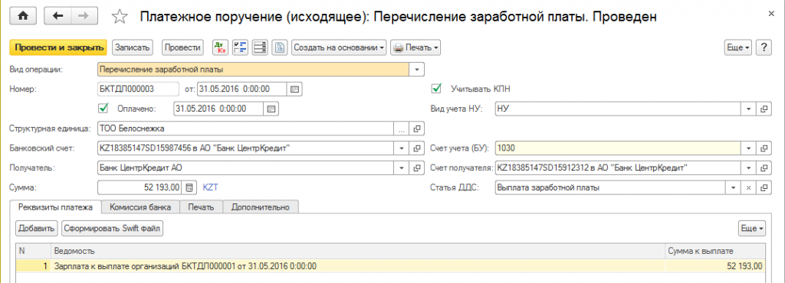Click KZT currency link
This screenshot has width=785, height=283.
point(210,187)
